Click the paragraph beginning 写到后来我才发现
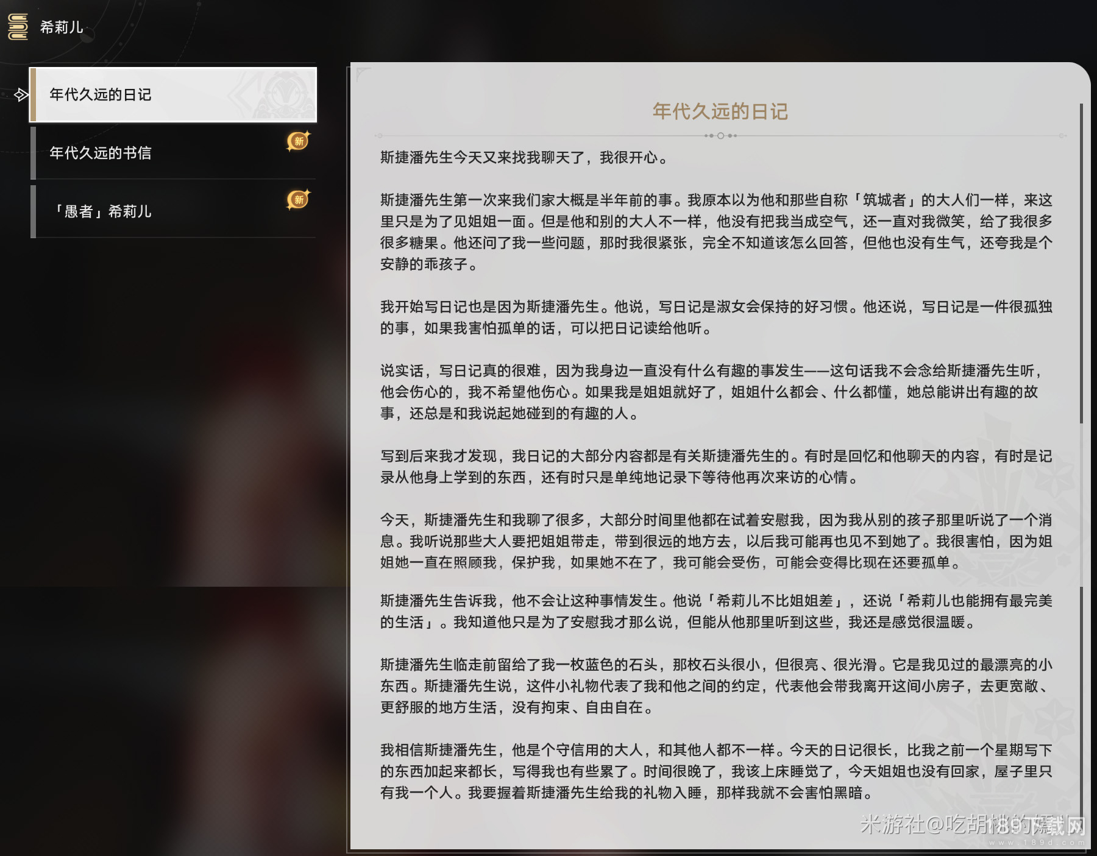Viewport: 1097px width, 856px height. point(716,467)
